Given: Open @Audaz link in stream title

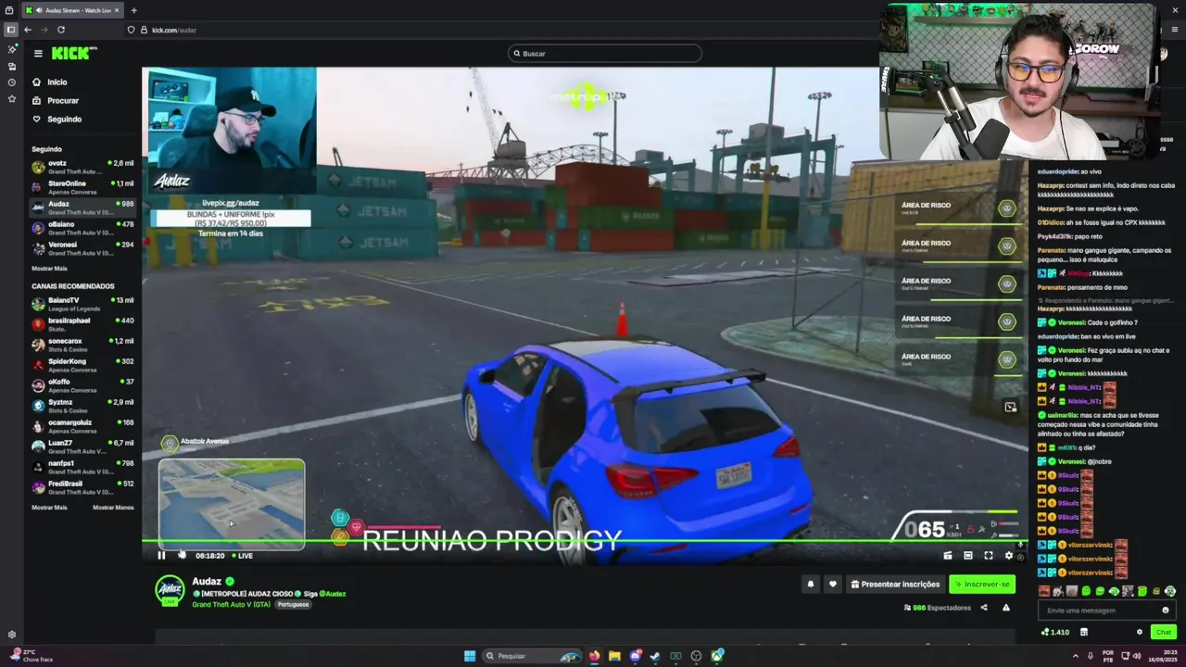Looking at the screenshot, I should point(334,594).
